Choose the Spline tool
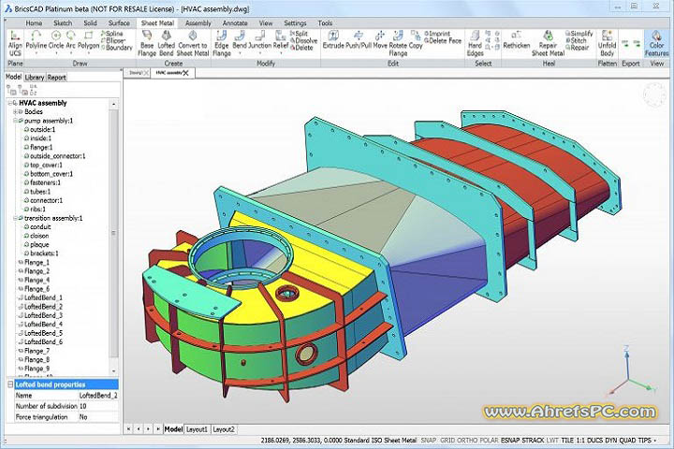 [111, 33]
